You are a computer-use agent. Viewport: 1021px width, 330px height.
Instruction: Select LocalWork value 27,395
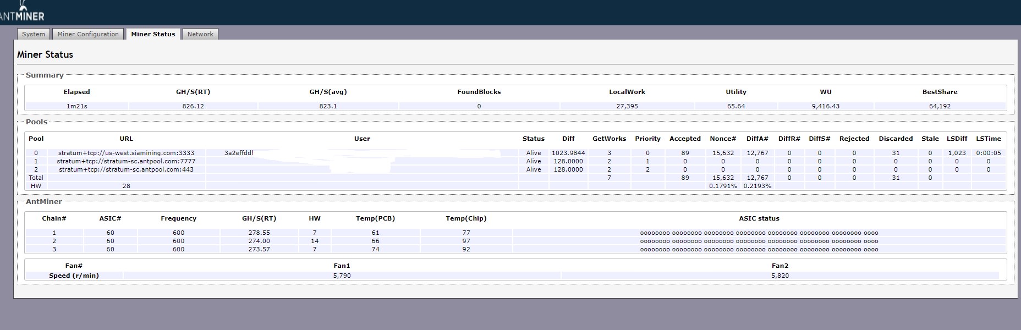(x=627, y=106)
